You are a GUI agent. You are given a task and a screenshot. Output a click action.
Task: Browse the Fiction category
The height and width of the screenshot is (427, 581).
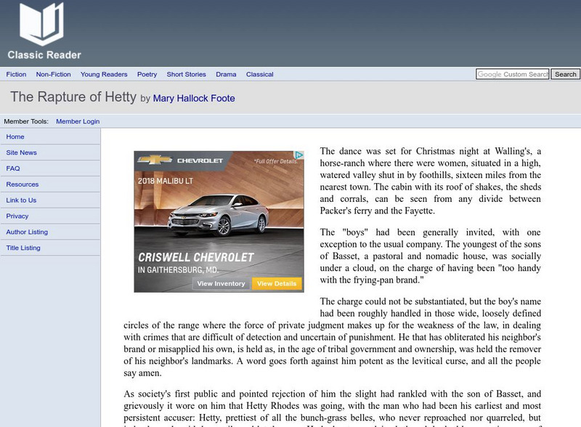coord(16,73)
